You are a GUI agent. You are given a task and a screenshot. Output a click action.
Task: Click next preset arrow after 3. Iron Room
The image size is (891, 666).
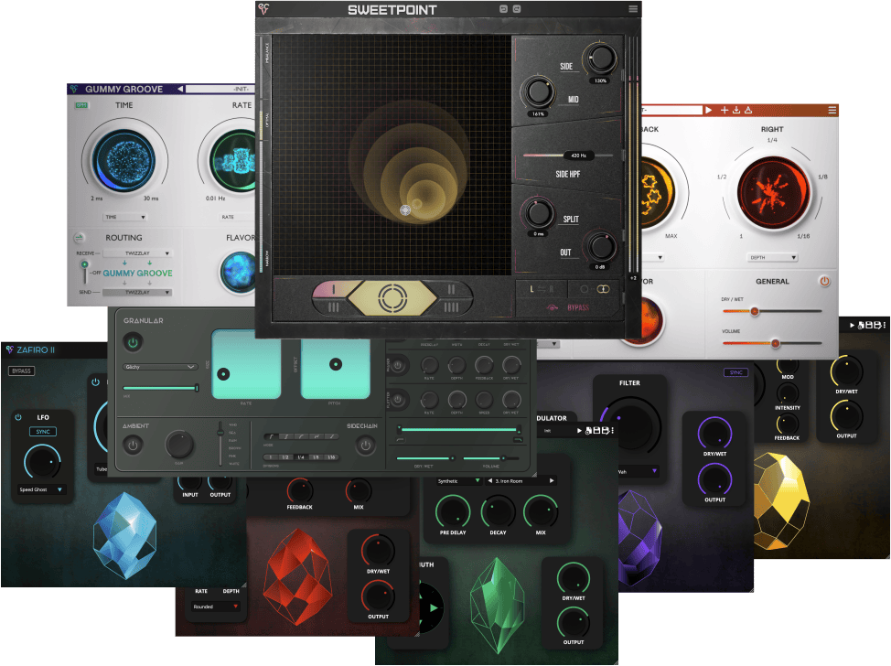(552, 481)
